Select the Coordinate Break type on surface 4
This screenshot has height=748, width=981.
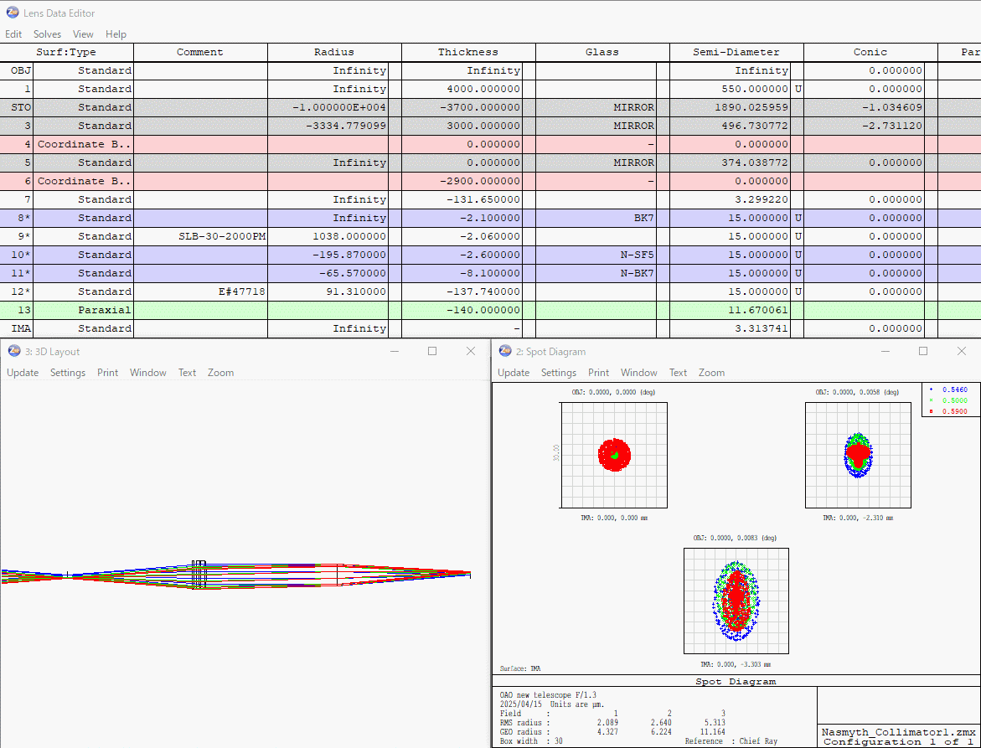click(x=83, y=144)
